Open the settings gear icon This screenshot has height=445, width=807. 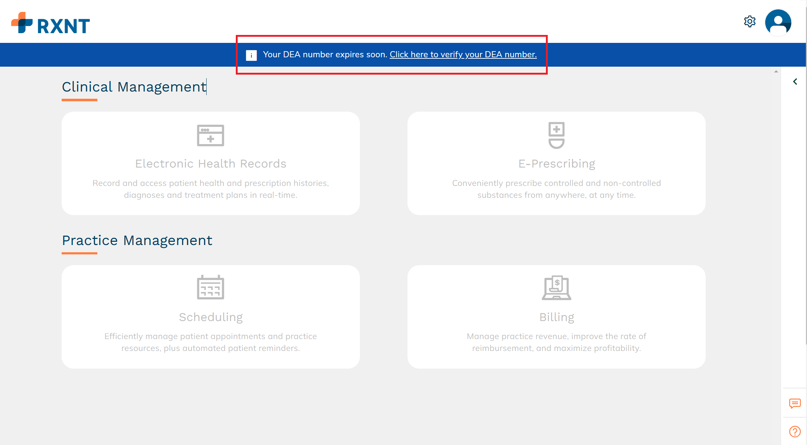pos(750,22)
